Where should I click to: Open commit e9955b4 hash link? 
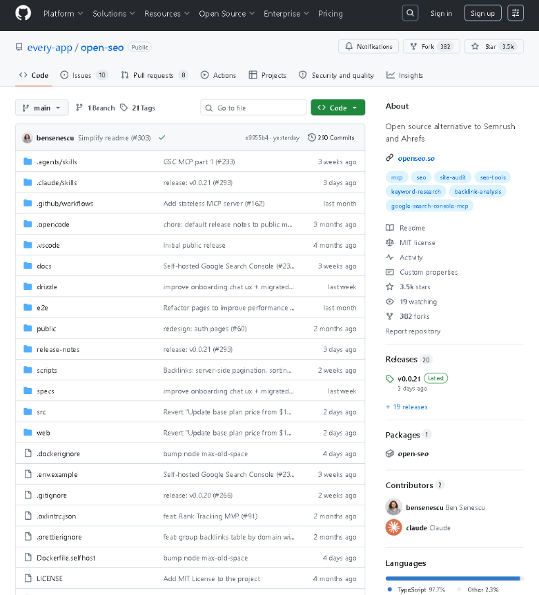(x=257, y=138)
